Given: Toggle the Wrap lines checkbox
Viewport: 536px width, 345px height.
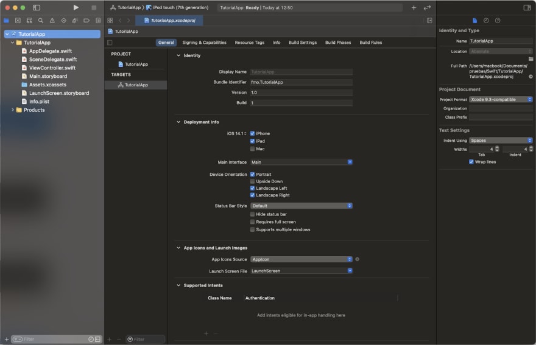Looking at the screenshot, I should click(x=471, y=162).
